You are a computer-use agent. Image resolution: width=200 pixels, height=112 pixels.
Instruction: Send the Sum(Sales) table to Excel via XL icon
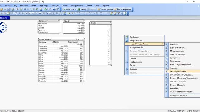pos(79,40)
